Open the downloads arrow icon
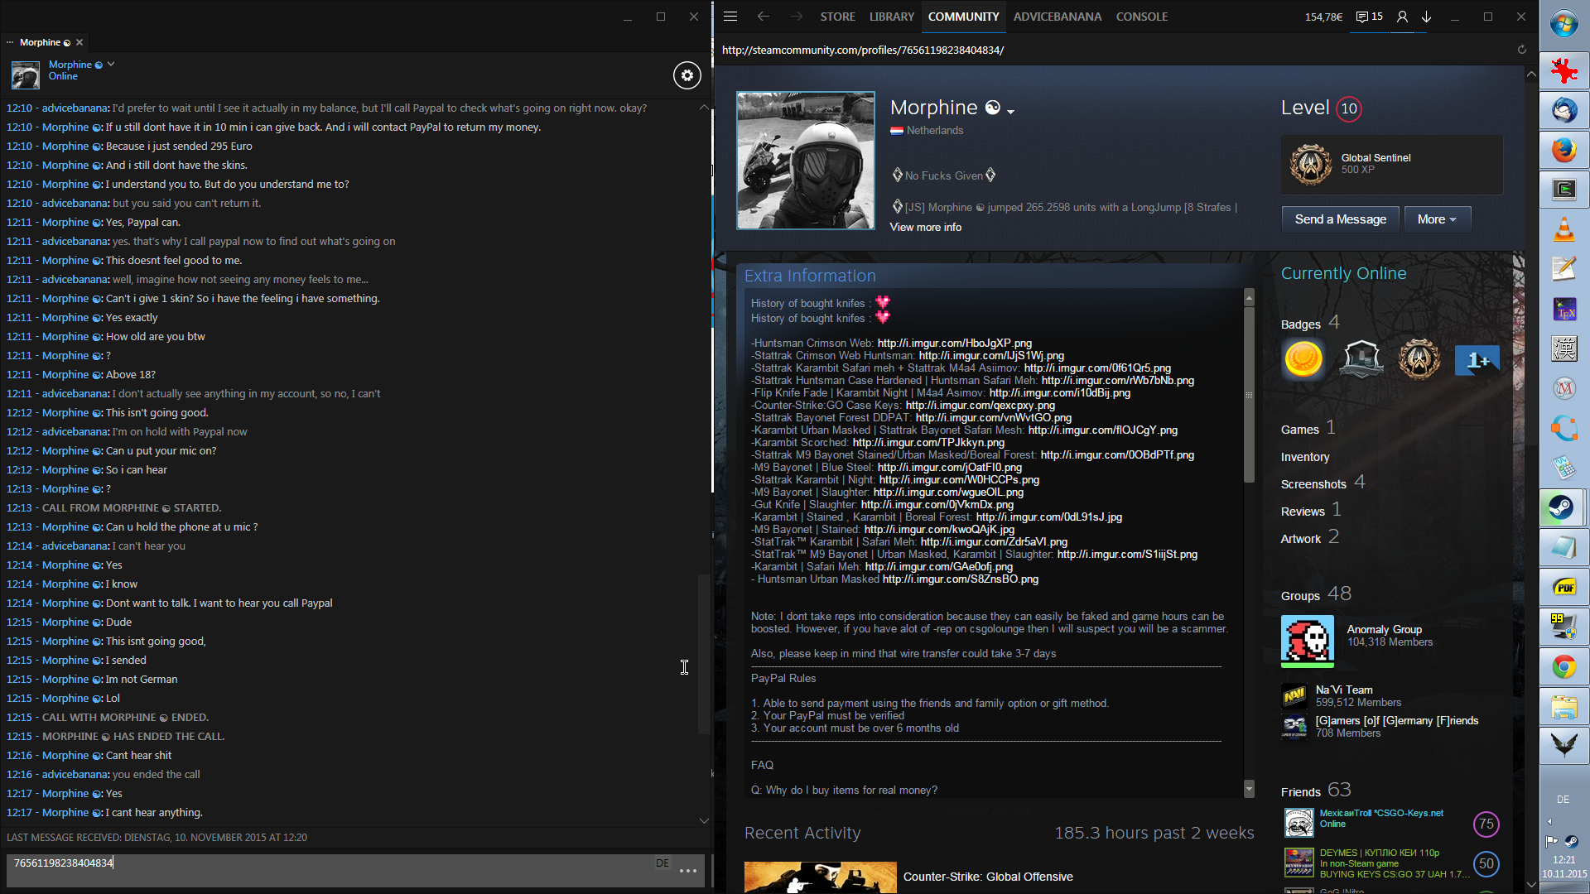Viewport: 1590px width, 894px height. [x=1426, y=17]
